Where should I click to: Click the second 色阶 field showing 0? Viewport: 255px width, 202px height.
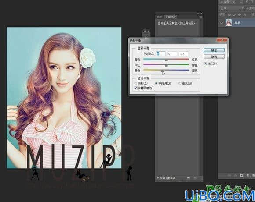pos(172,53)
